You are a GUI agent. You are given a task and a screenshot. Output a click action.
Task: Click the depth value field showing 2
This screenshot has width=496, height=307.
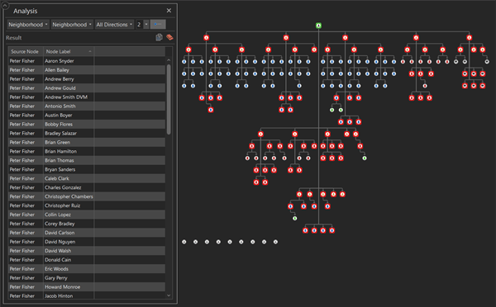pyautogui.click(x=140, y=24)
